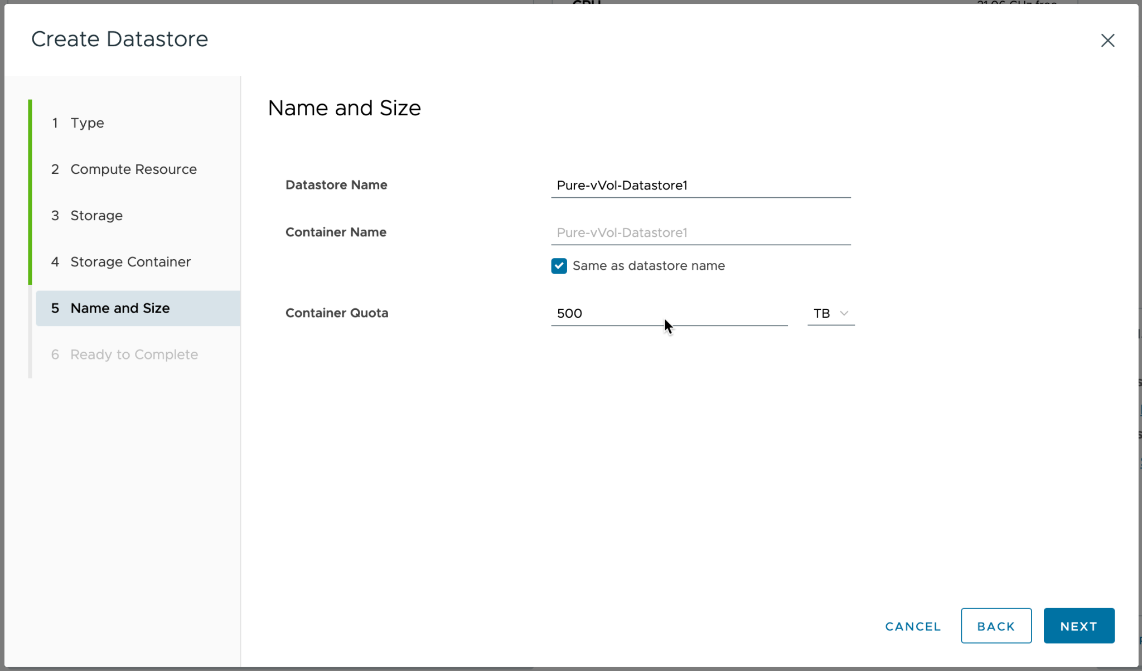This screenshot has width=1142, height=671.
Task: Click the Datastore Name label
Action: [x=336, y=185]
